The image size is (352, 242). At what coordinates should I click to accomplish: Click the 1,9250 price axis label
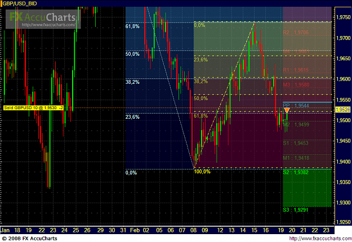[344, 222]
